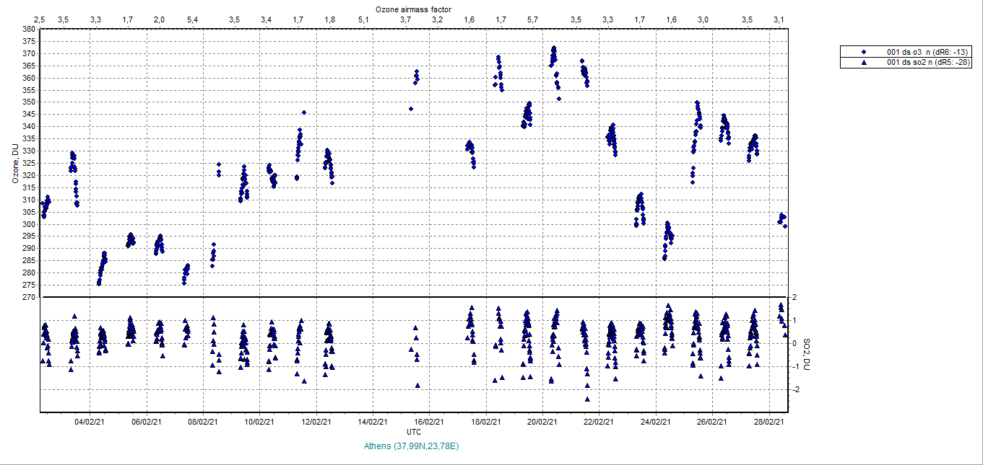Click the 270 tick on the ozone axis
The width and height of the screenshot is (983, 465).
pyautogui.click(x=29, y=297)
